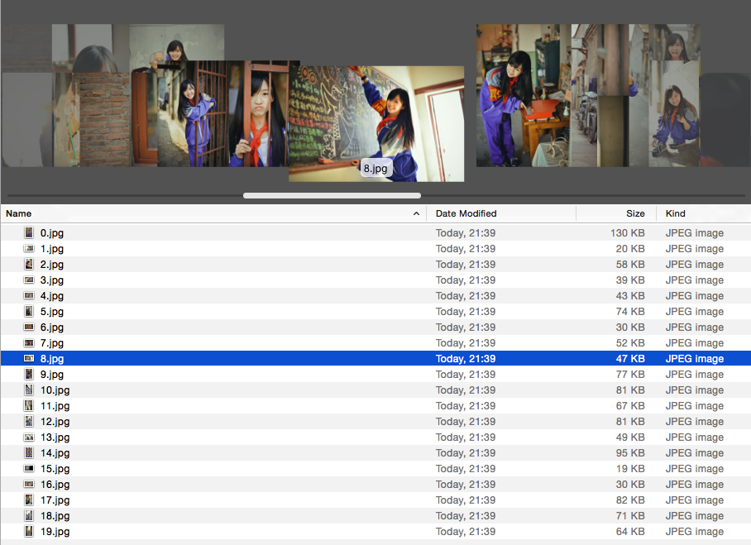Select file name 11.jpg
751x545 pixels.
(x=55, y=405)
